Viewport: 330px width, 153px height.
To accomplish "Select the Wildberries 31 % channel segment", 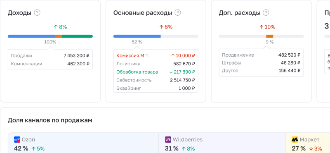I will [222, 143].
